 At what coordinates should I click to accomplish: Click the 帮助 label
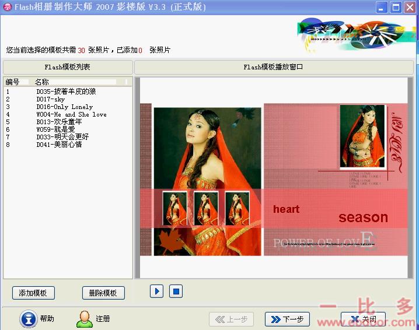click(47, 319)
